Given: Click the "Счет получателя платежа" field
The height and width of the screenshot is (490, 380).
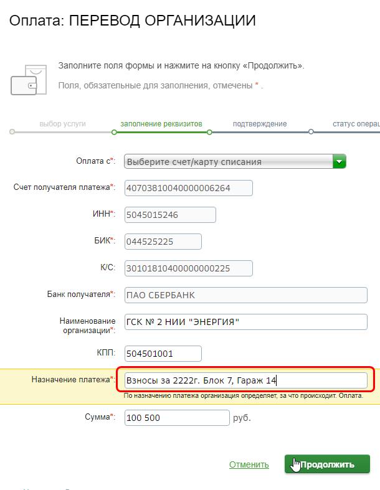Looking at the screenshot, I should coord(189,188).
